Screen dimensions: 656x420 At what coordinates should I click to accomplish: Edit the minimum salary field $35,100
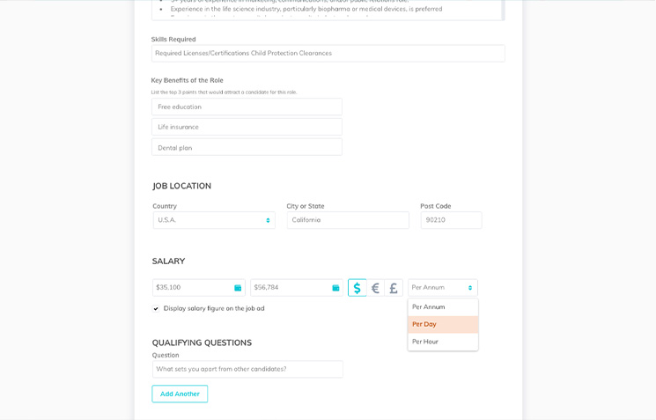point(199,288)
